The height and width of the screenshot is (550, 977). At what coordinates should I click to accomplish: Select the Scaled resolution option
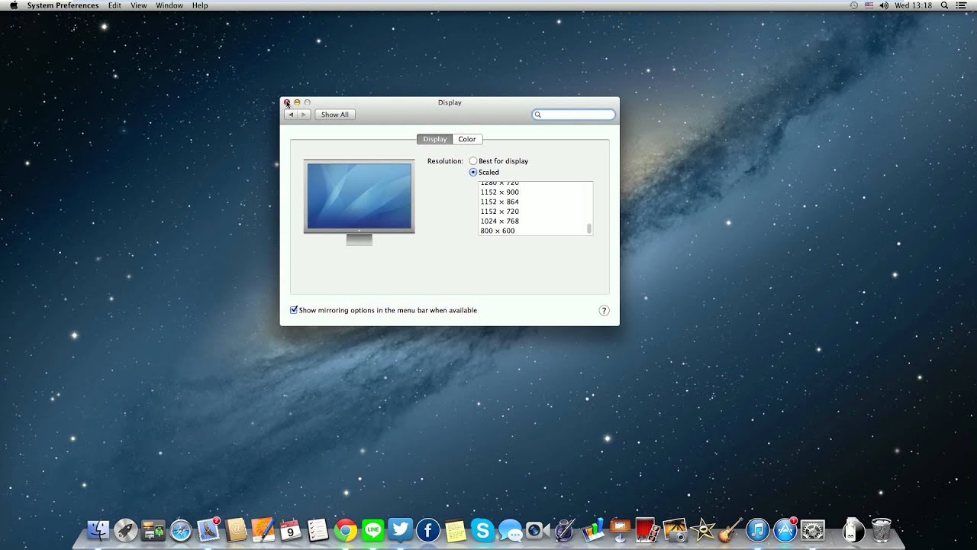[473, 172]
